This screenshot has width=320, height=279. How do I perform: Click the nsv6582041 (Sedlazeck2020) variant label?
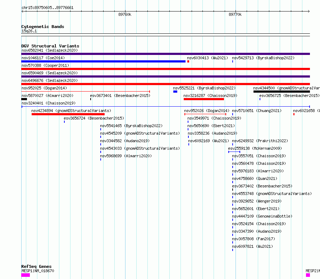coord(50,50)
